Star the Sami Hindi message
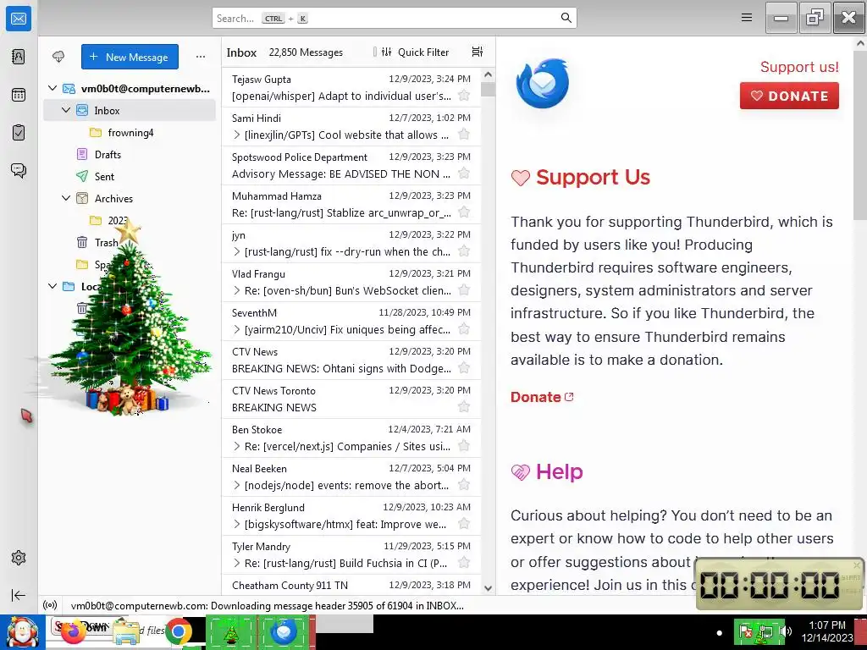 coord(464,135)
